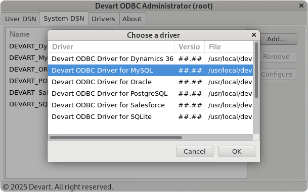Screen dimensions: 308x192
Task: Switch to the User DSN tab
Action: pos(20,19)
